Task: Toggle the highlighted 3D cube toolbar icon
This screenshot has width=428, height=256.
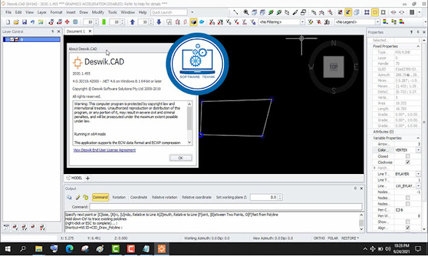Action: [193, 22]
